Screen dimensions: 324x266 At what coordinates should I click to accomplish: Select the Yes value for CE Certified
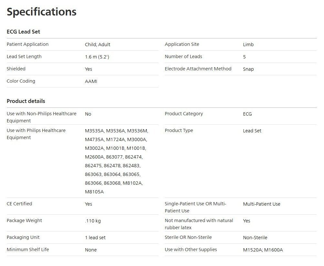(x=89, y=204)
